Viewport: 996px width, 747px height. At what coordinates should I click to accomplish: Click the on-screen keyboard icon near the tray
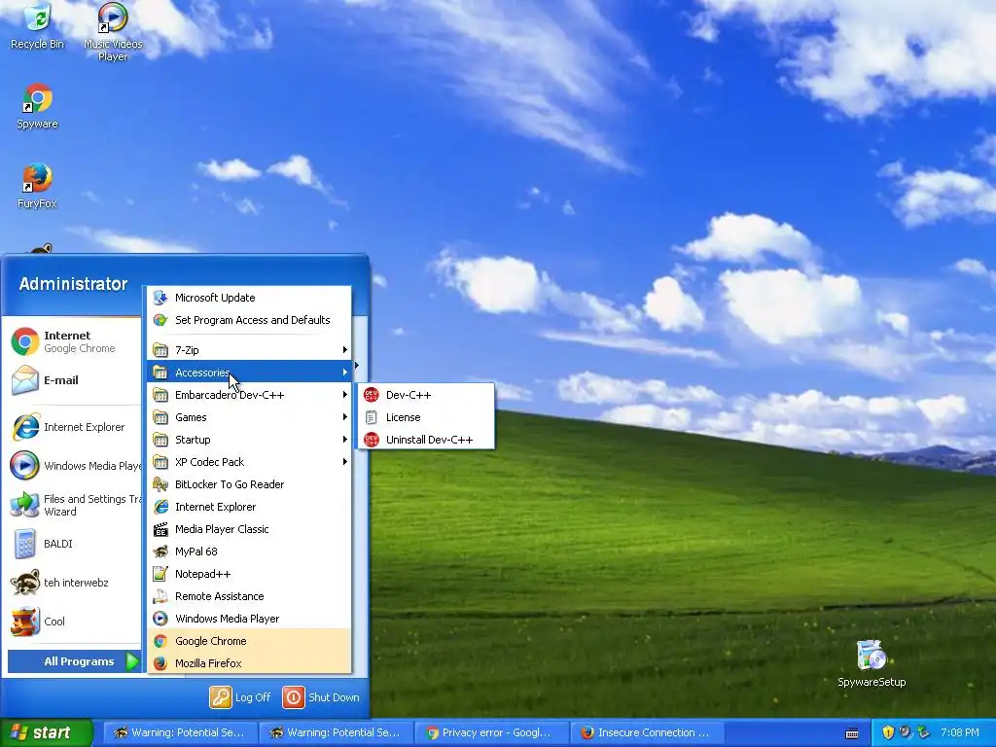852,733
